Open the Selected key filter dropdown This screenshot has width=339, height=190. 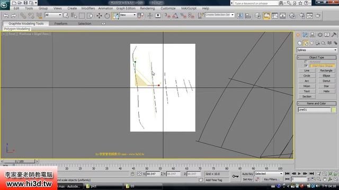click(x=269, y=174)
